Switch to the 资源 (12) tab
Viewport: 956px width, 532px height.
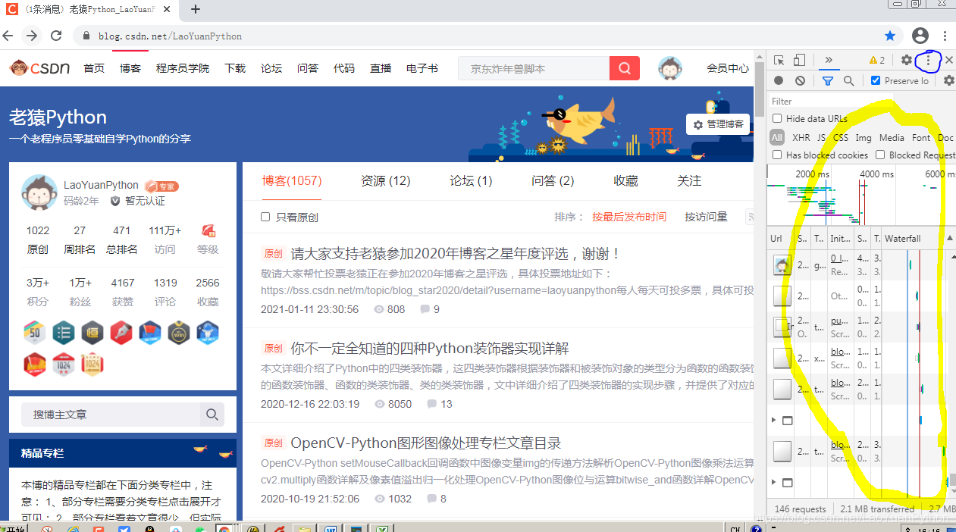coord(385,181)
